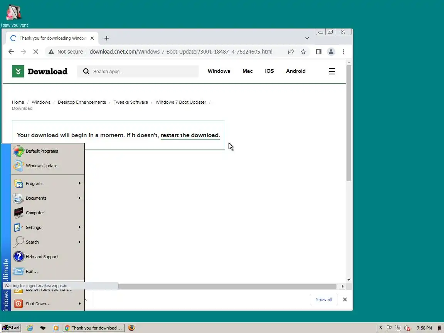The width and height of the screenshot is (444, 333).
Task: Follow the Windows breadcrumb link
Action: pyautogui.click(x=41, y=102)
